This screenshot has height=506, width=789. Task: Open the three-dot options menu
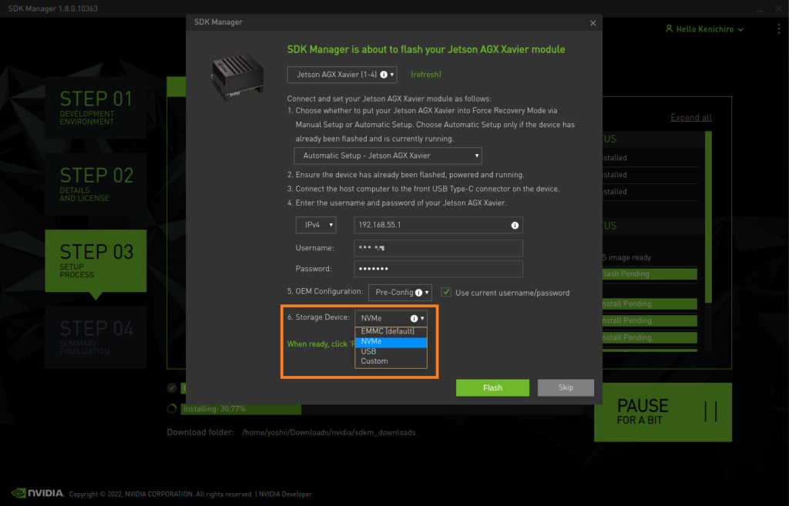click(779, 29)
